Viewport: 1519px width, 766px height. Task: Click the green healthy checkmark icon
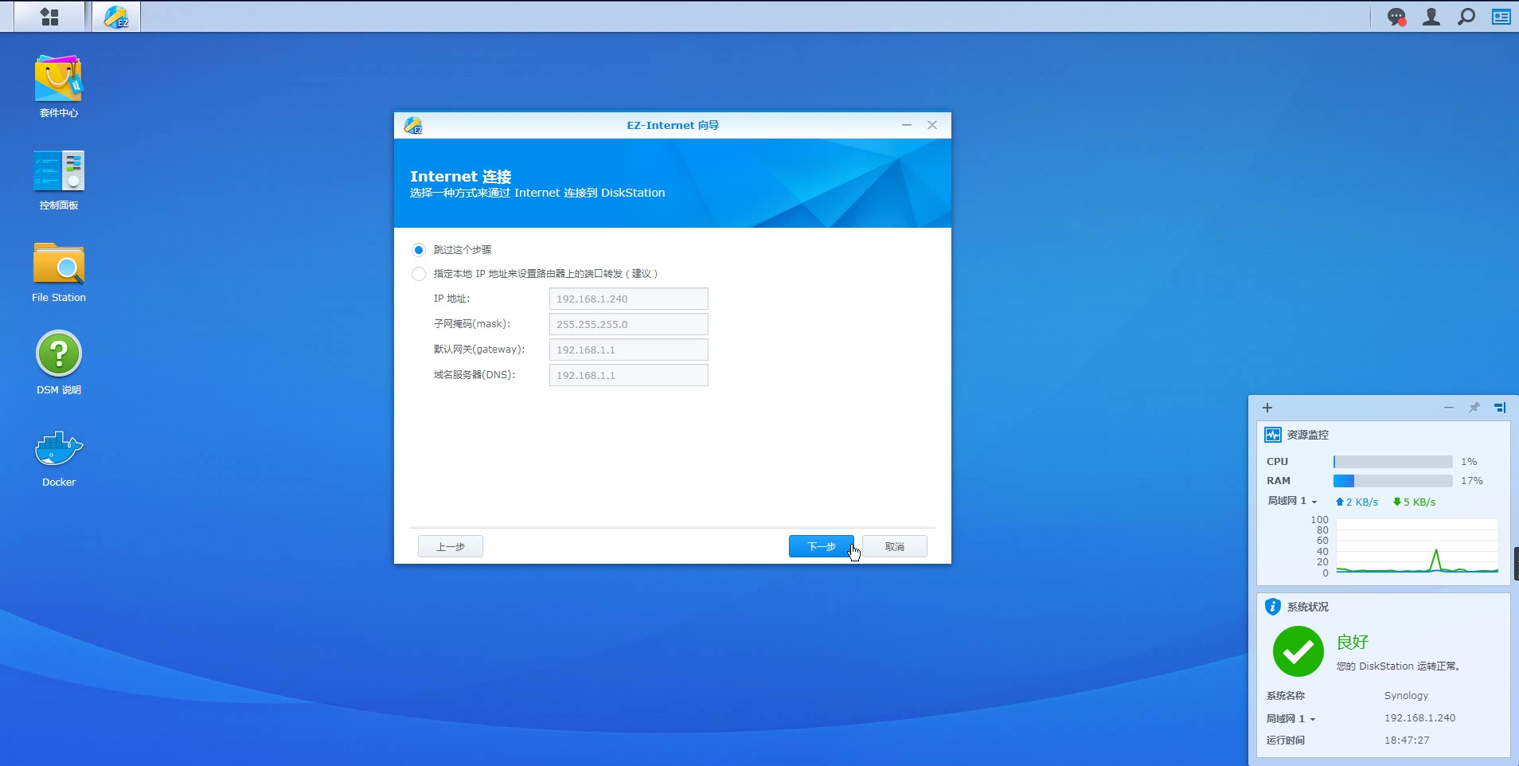tap(1298, 651)
